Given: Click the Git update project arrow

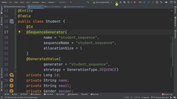Looking at the screenshot, I should tap(145, 2).
